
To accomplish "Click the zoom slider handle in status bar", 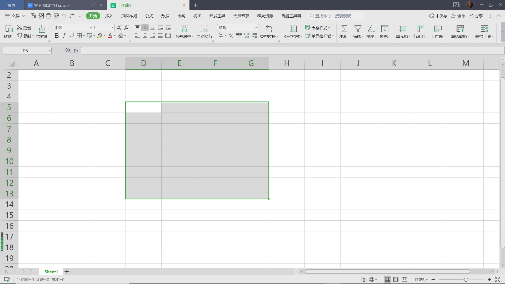I will pyautogui.click(x=466, y=280).
